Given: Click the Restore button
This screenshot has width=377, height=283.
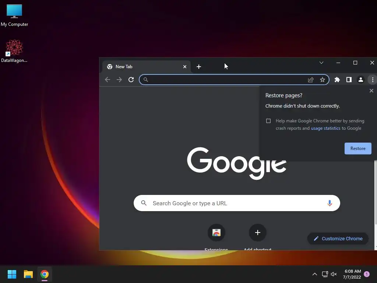Looking at the screenshot, I should [x=358, y=149].
